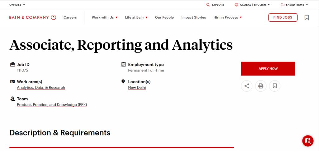Viewport: 319px width, 151px height.
Task: Expand the Life at Bain menu
Action: tap(136, 17)
